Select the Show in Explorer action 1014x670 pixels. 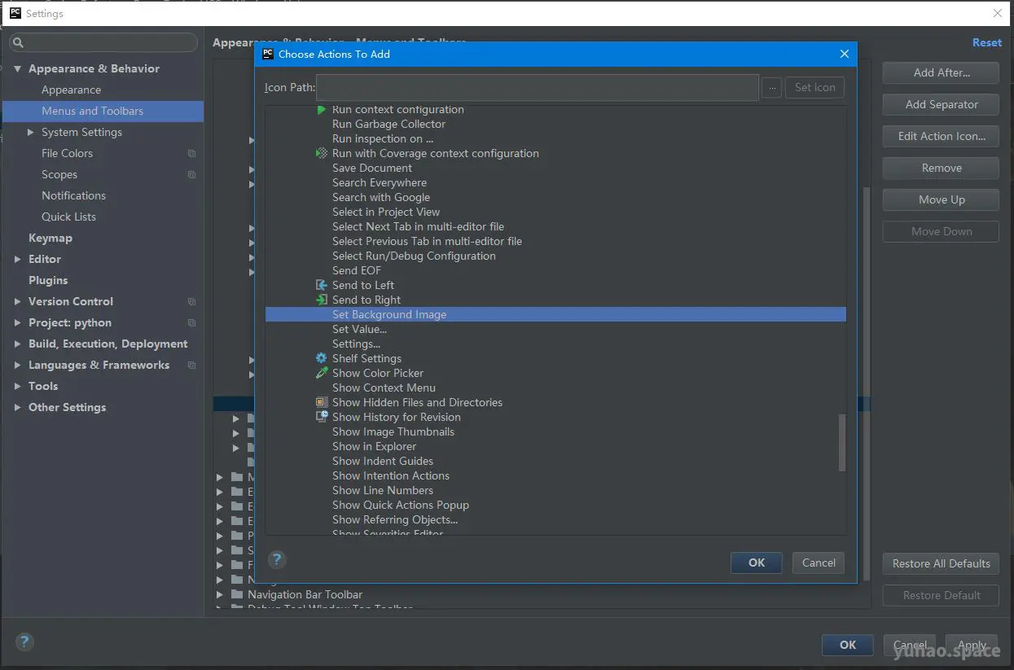(374, 446)
